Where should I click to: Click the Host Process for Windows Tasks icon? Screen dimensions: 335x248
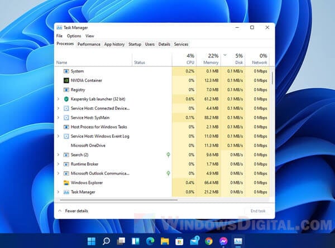click(x=66, y=127)
